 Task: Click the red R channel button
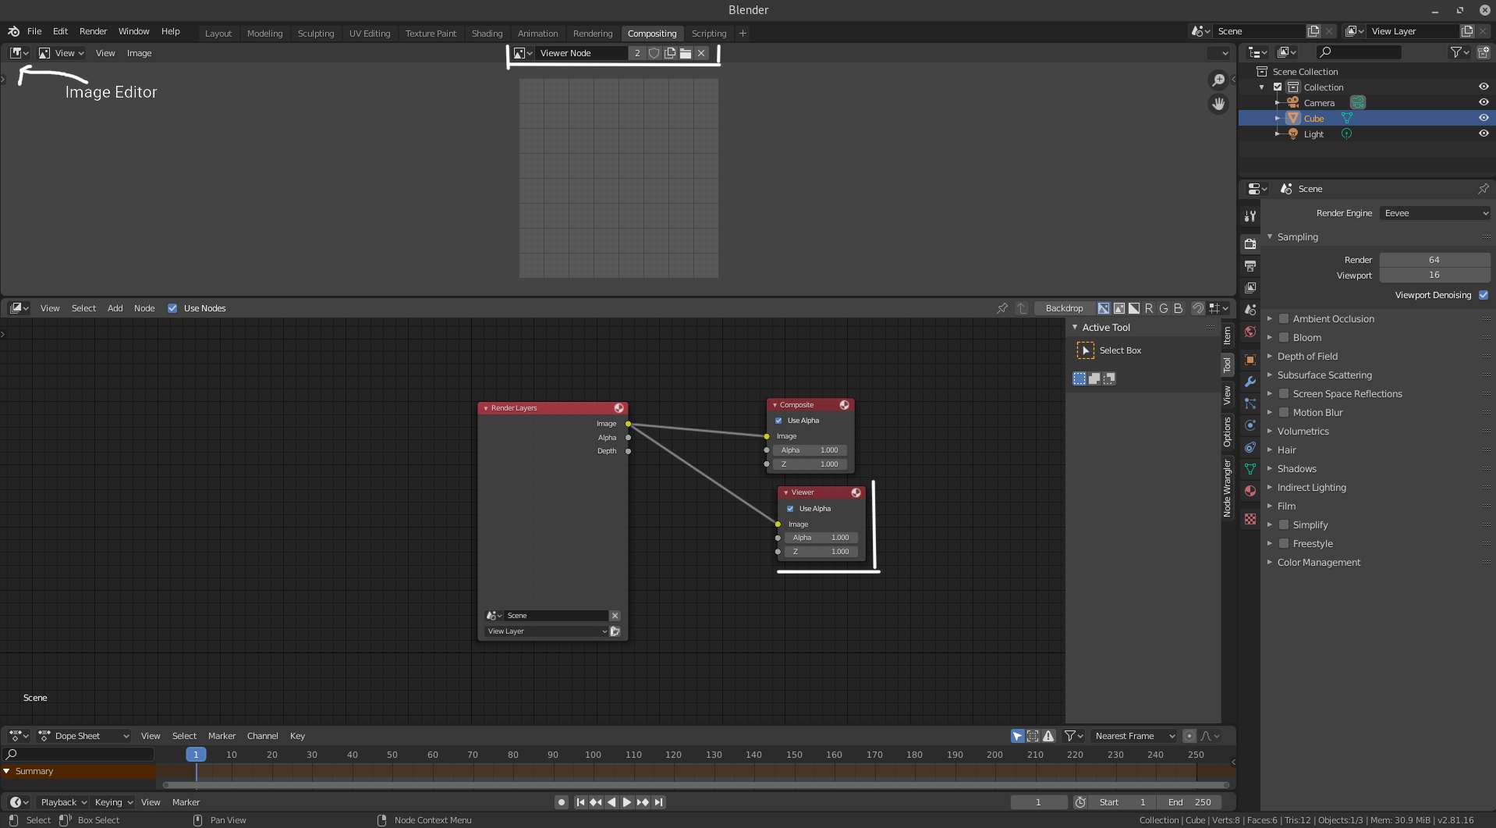[x=1149, y=308]
